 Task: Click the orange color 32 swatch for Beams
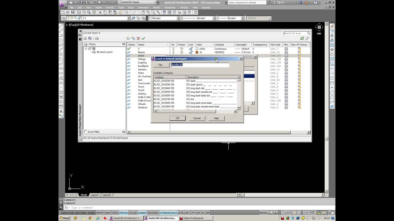(x=197, y=52)
